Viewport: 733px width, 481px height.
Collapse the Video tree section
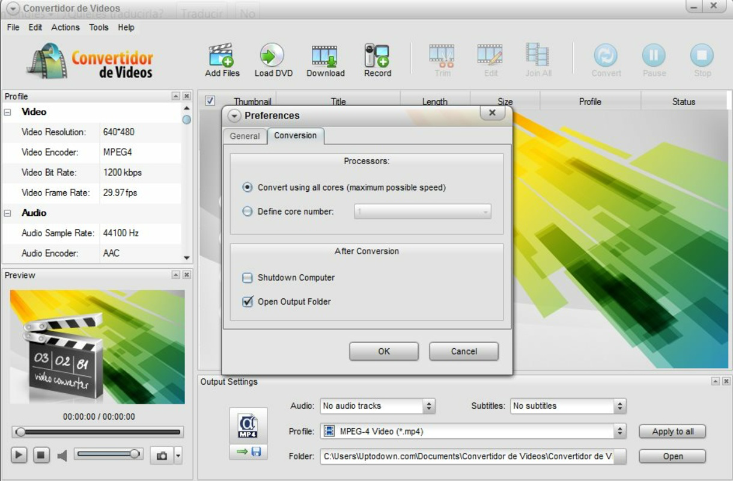coord(7,112)
